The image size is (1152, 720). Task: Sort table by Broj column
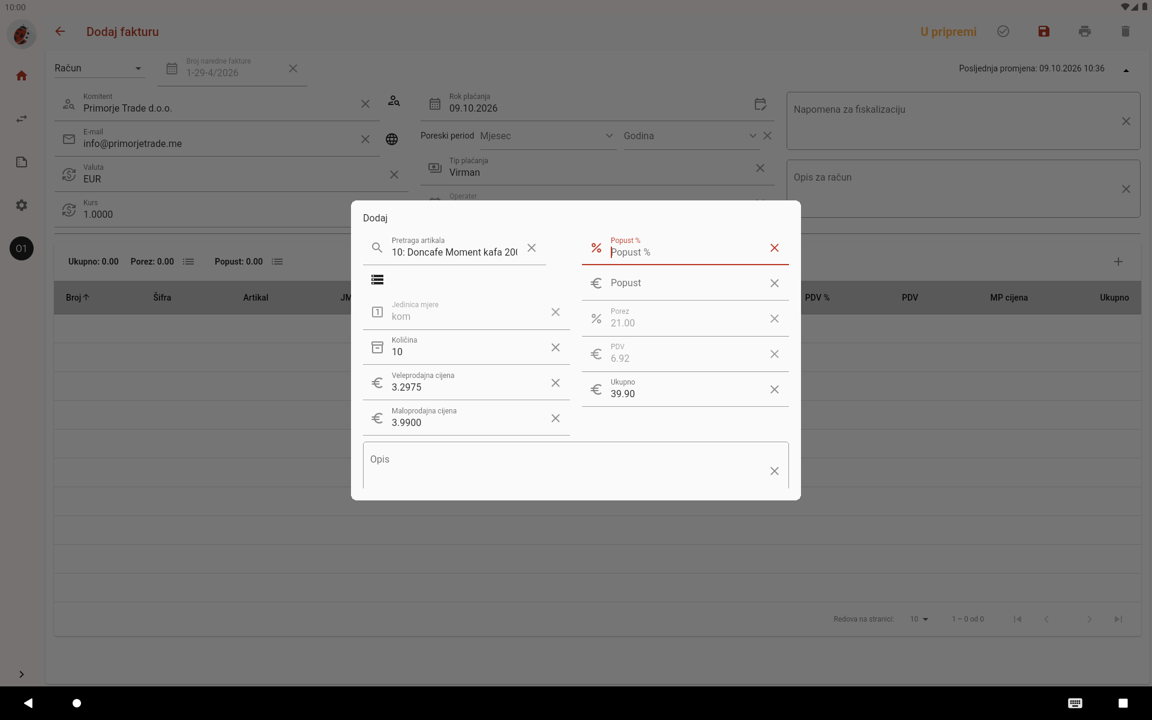(x=77, y=298)
